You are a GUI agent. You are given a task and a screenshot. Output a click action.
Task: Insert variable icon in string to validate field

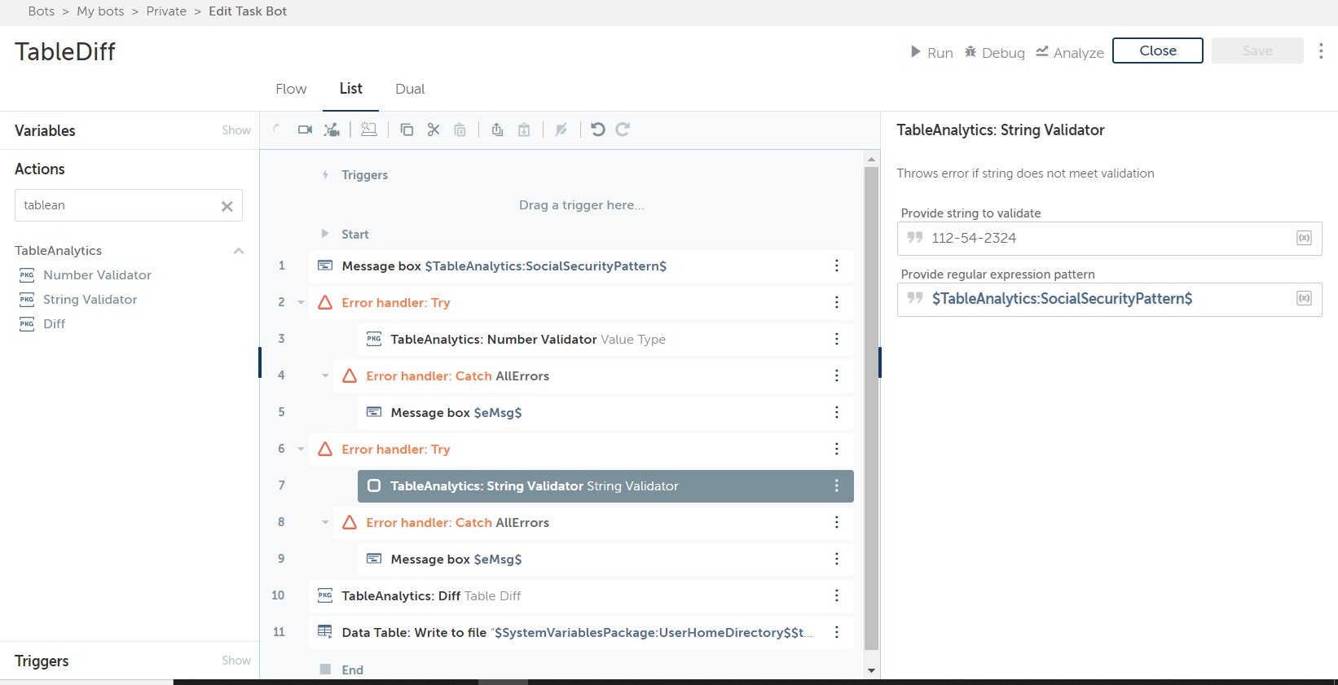[1304, 238]
